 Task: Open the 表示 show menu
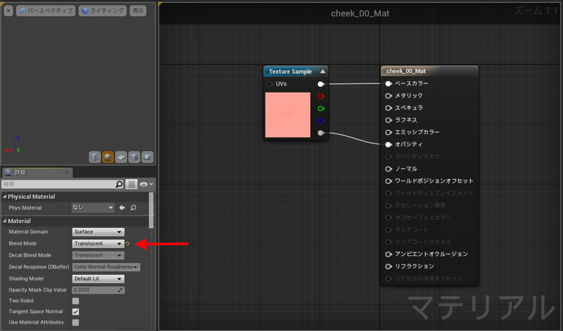click(138, 11)
